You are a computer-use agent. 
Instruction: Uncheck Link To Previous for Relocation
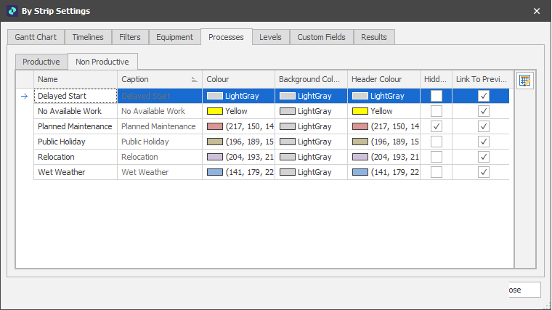pyautogui.click(x=484, y=157)
